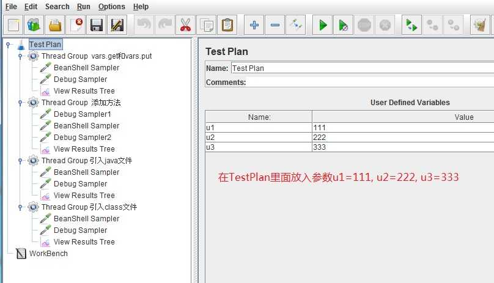The height and width of the screenshot is (283, 494).
Task: Click the Collapse All minus icon
Action: click(x=275, y=25)
